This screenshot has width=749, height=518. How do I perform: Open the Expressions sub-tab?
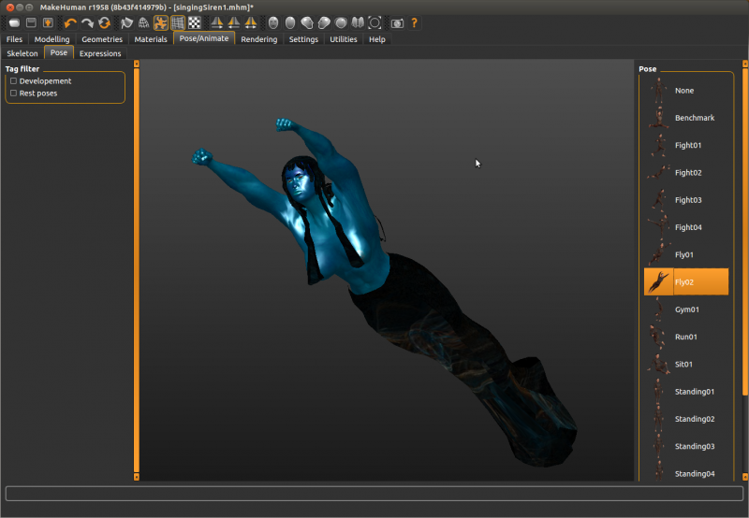(100, 53)
